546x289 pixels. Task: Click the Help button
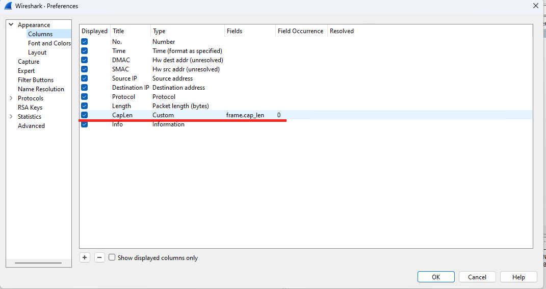518,277
